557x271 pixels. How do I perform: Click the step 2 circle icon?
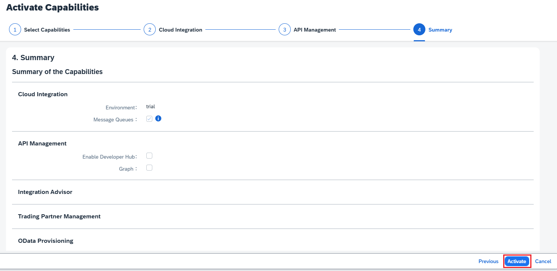pos(150,30)
